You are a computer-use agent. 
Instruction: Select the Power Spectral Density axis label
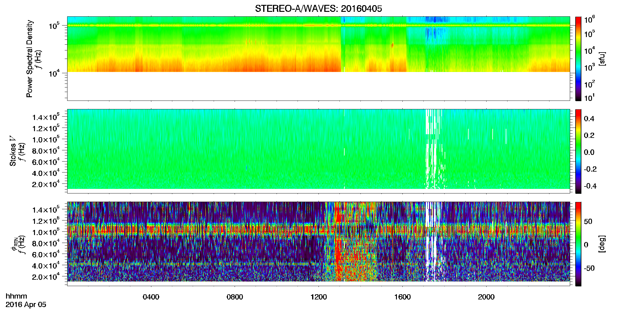click(29, 59)
